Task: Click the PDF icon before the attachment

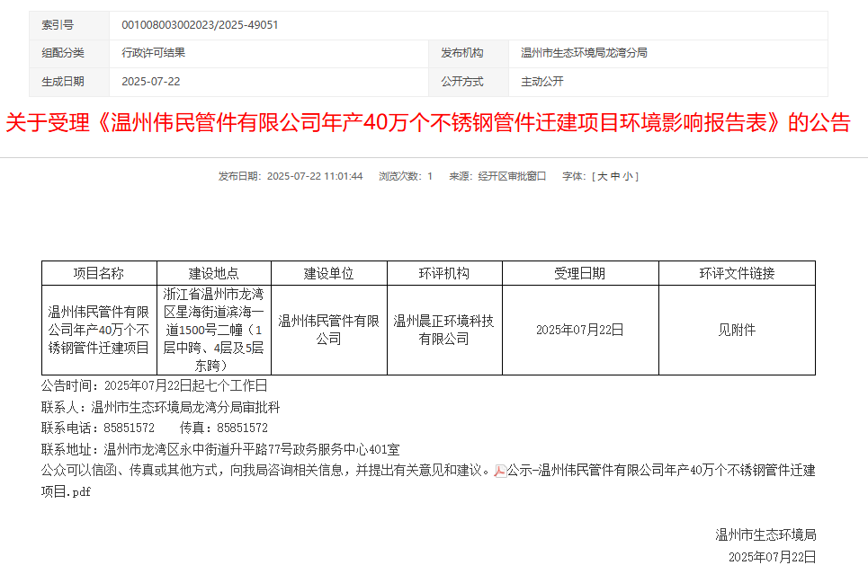Action: (500, 471)
